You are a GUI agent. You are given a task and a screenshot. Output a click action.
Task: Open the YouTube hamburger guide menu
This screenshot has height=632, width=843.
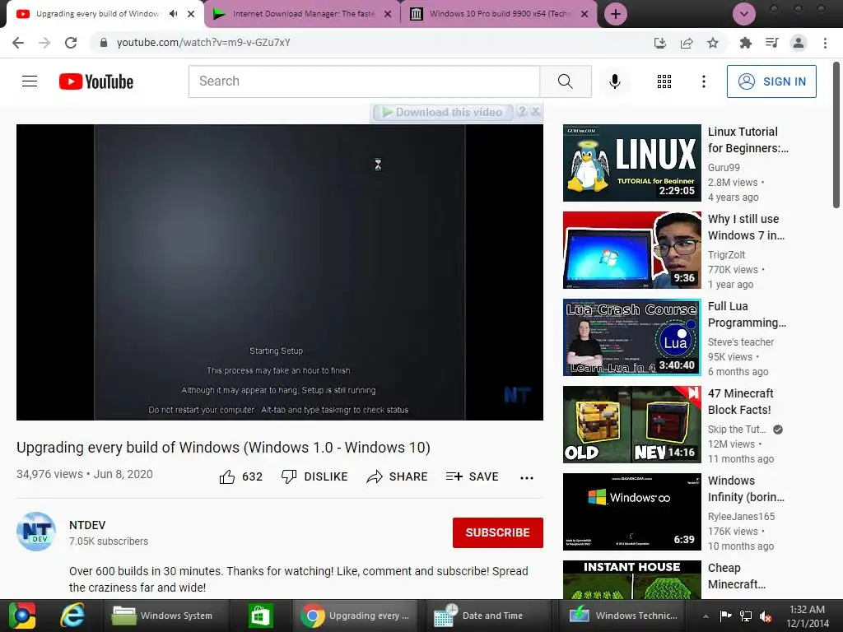click(30, 81)
